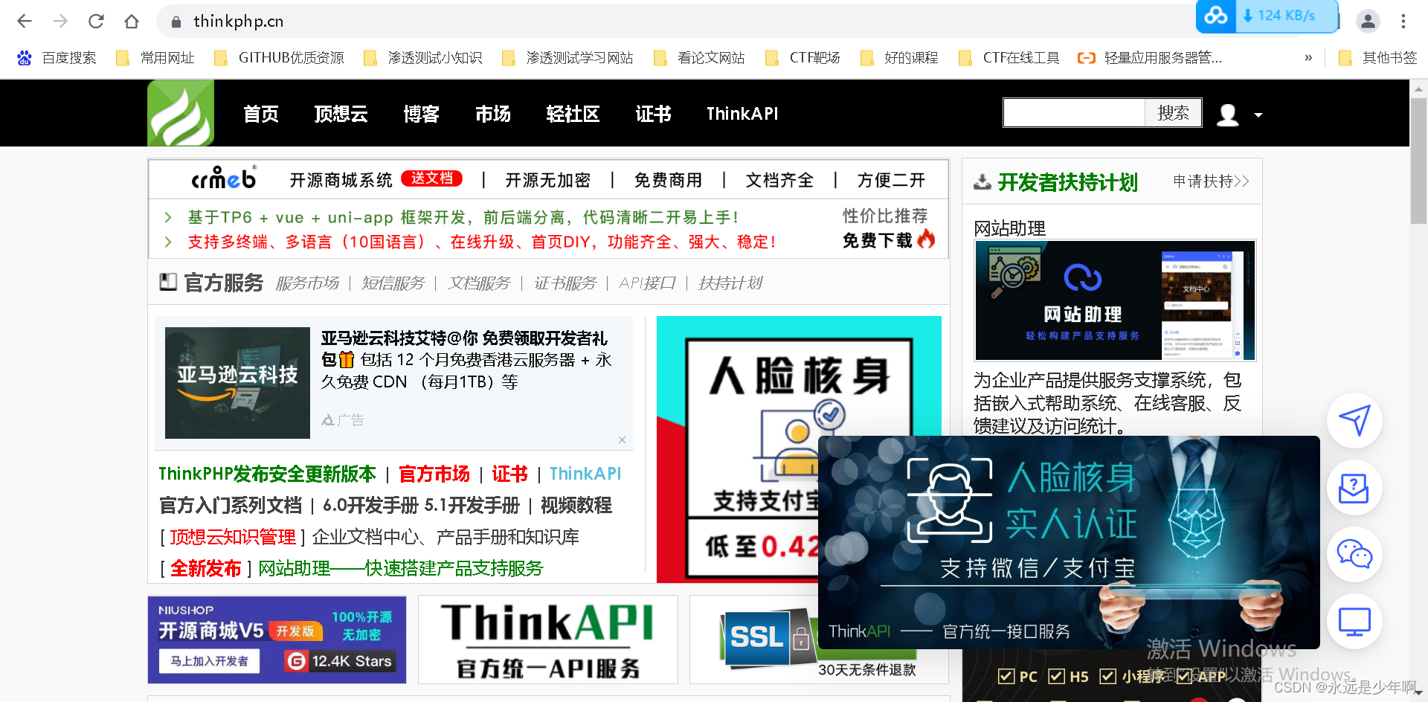Open the Chrome three-dot menu
The height and width of the screenshot is (702, 1428).
tap(1404, 21)
